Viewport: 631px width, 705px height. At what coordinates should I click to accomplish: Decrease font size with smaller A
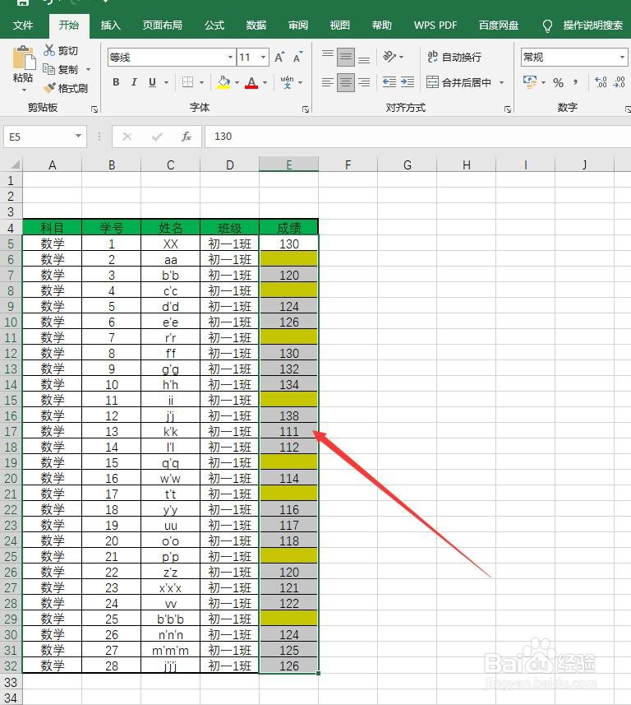pos(297,57)
